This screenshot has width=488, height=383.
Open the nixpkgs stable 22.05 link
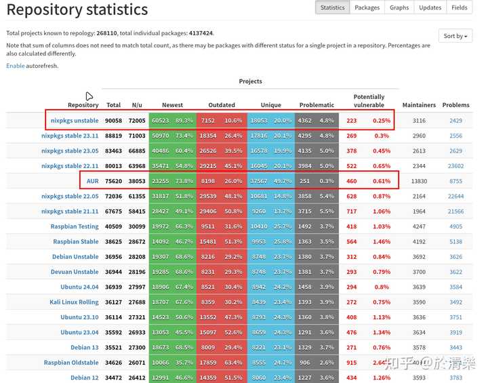click(70, 196)
